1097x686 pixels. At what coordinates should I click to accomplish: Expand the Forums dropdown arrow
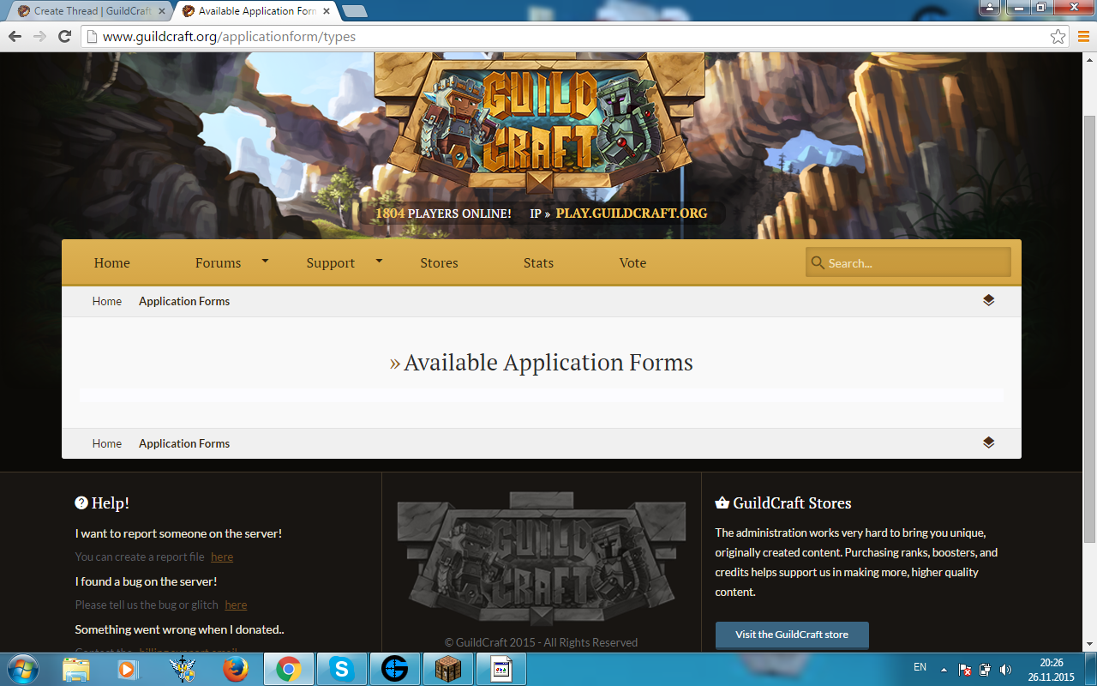pyautogui.click(x=265, y=260)
